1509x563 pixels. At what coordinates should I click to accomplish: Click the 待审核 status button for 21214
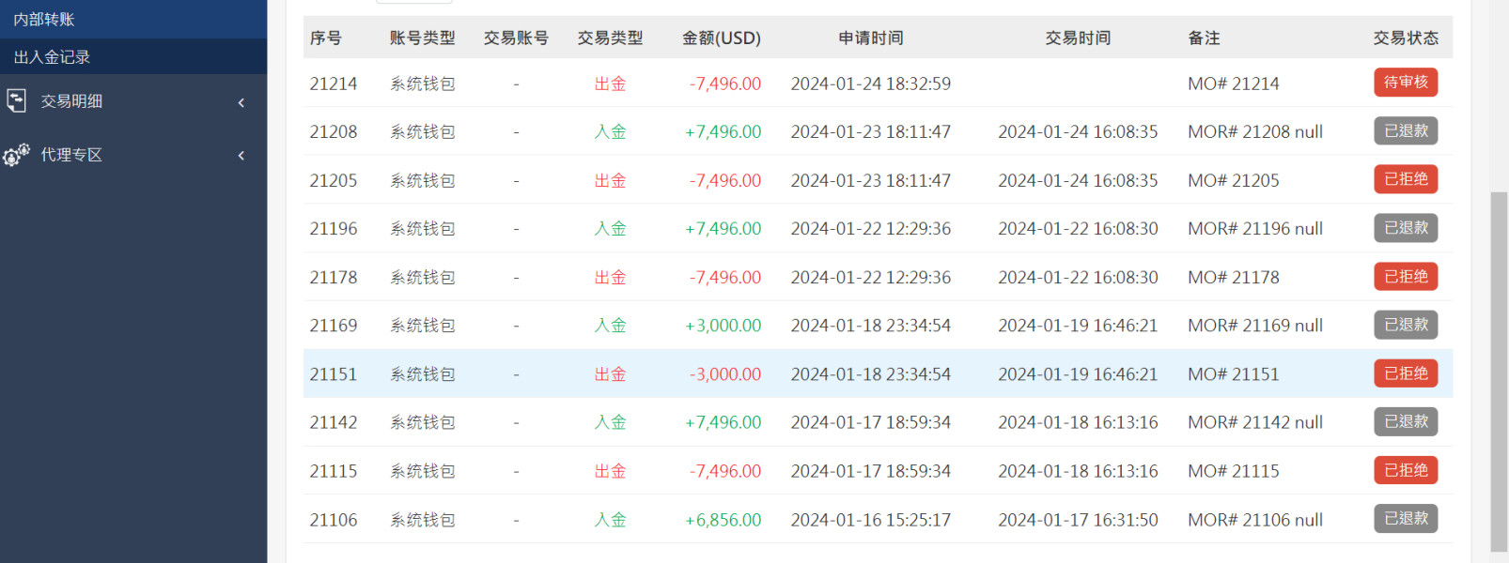1406,83
